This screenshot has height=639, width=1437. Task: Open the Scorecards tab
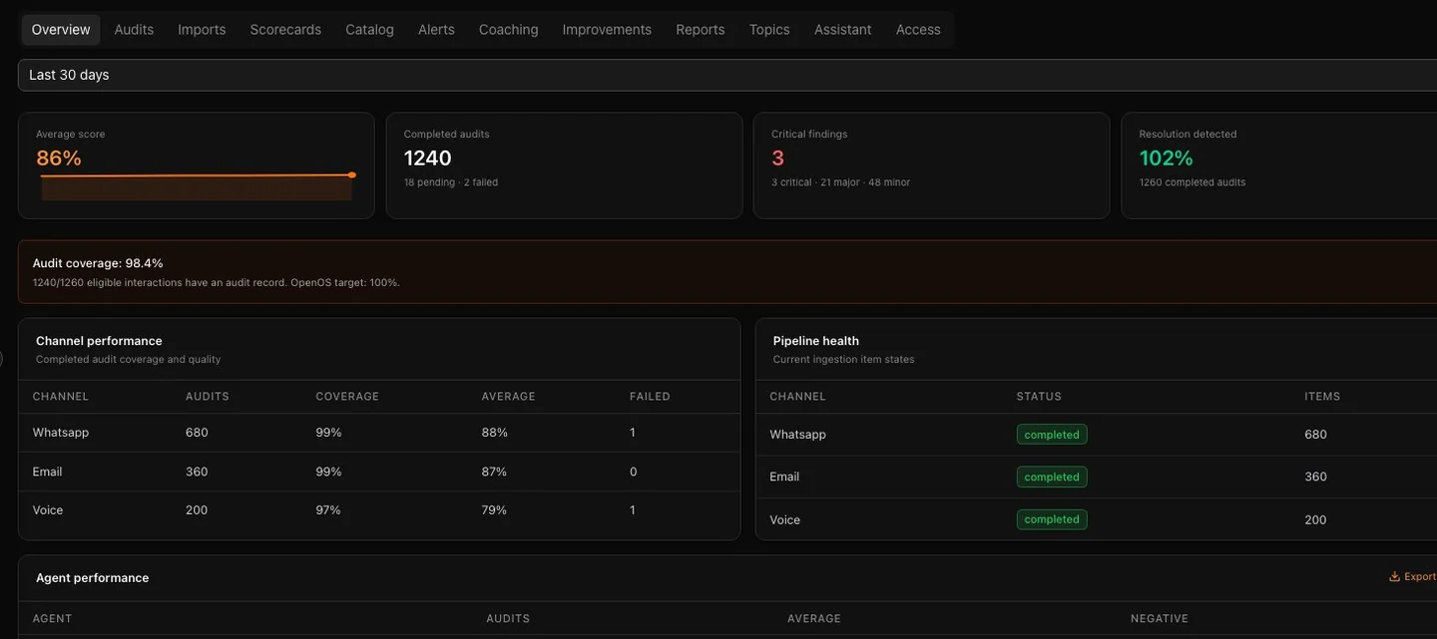(x=285, y=30)
